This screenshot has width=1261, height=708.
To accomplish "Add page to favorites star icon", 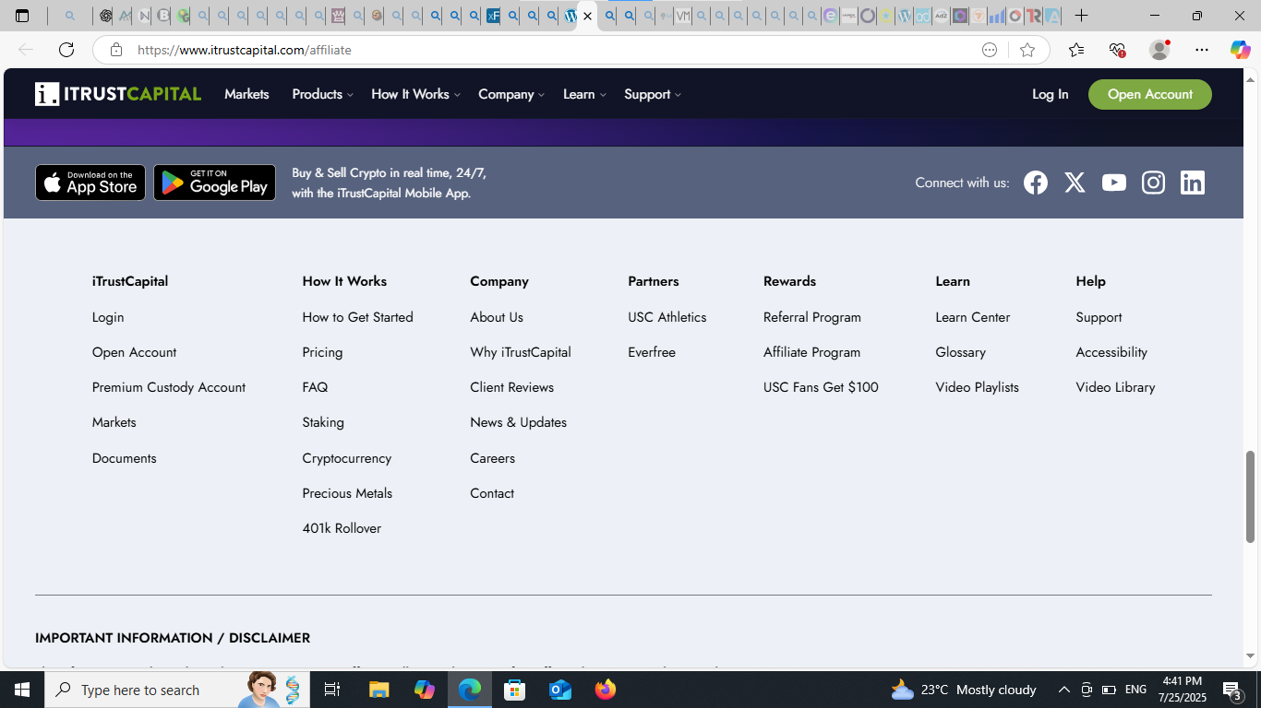I will pyautogui.click(x=1027, y=50).
